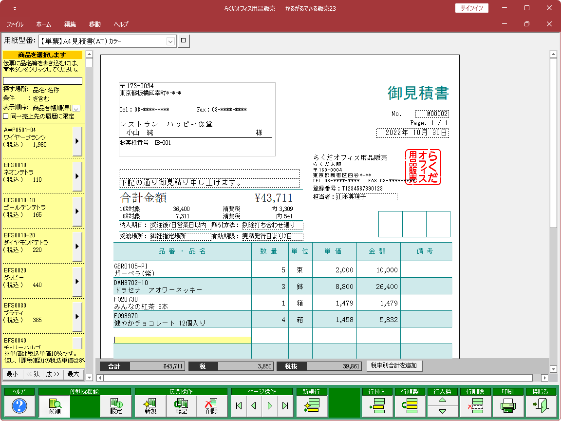Click the 取引方法 transaction method field
Image resolution: width=561 pixels, height=421 pixels.
coord(272,225)
